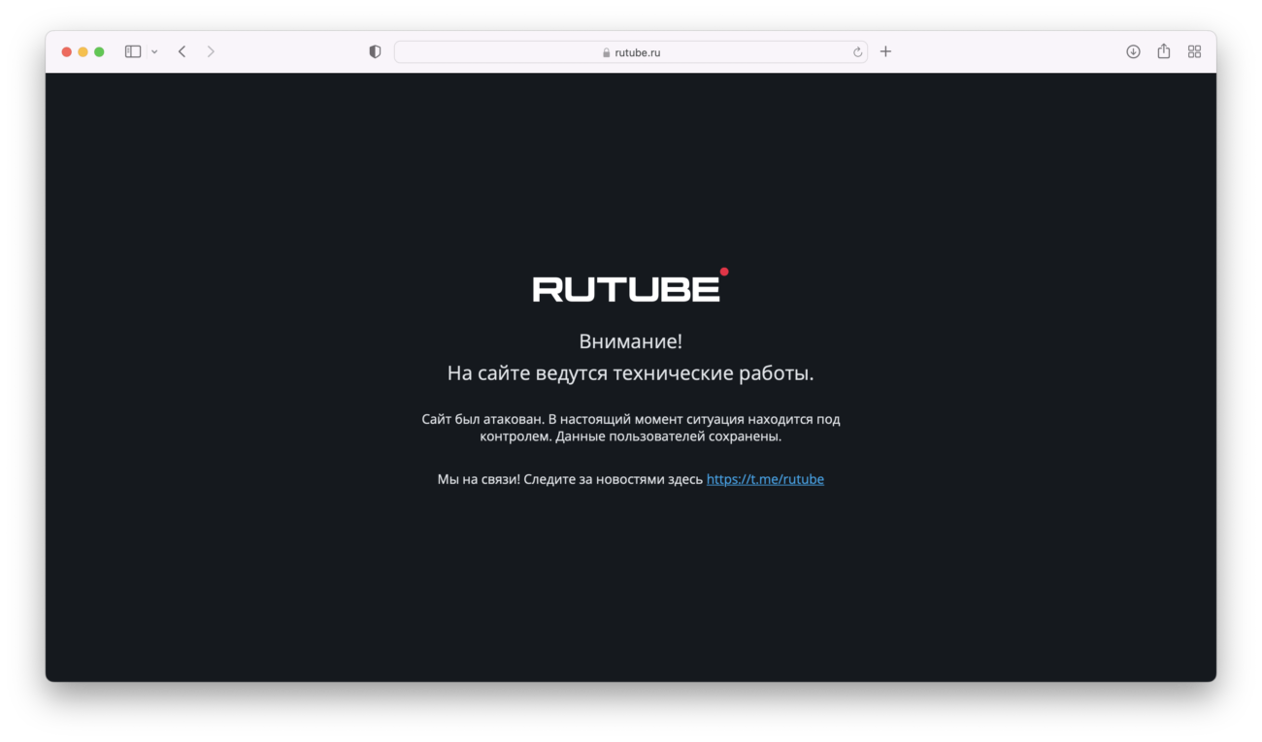The width and height of the screenshot is (1262, 742).
Task: Click the forward navigation arrow
Action: (x=211, y=50)
